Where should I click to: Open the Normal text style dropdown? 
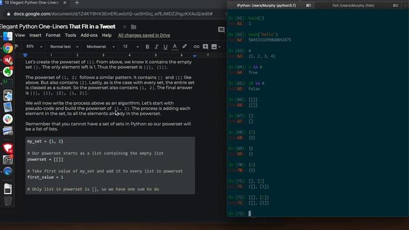(64, 47)
